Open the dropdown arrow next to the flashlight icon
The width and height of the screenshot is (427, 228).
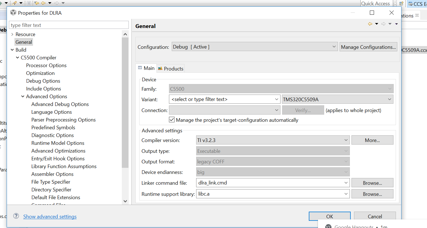coord(21,3)
